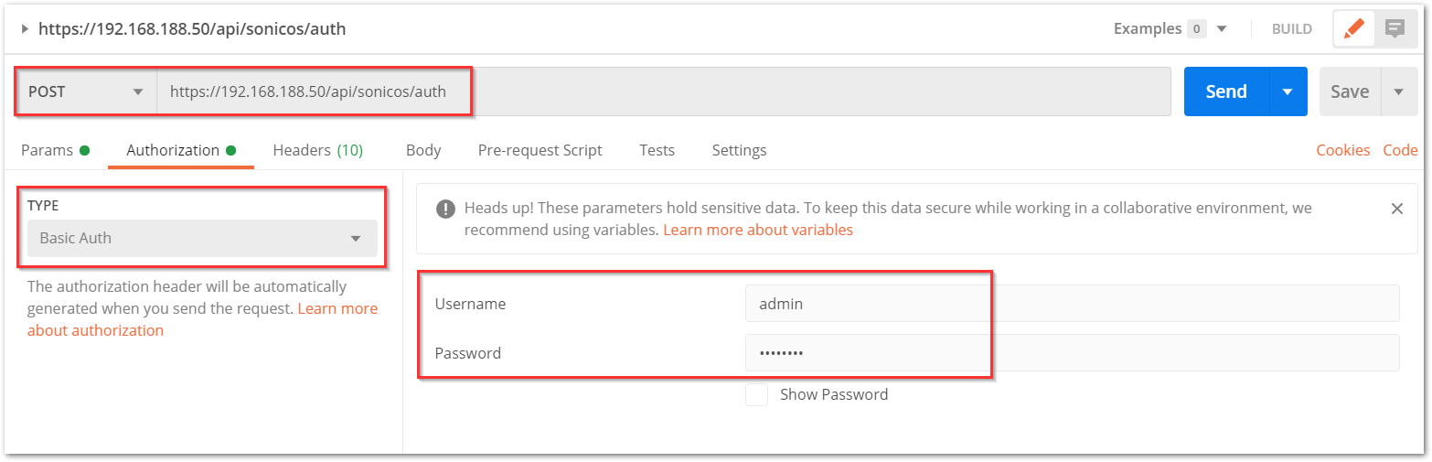Open the Save options dropdown arrow
Screen dimensions: 1432x462
pos(1398,91)
